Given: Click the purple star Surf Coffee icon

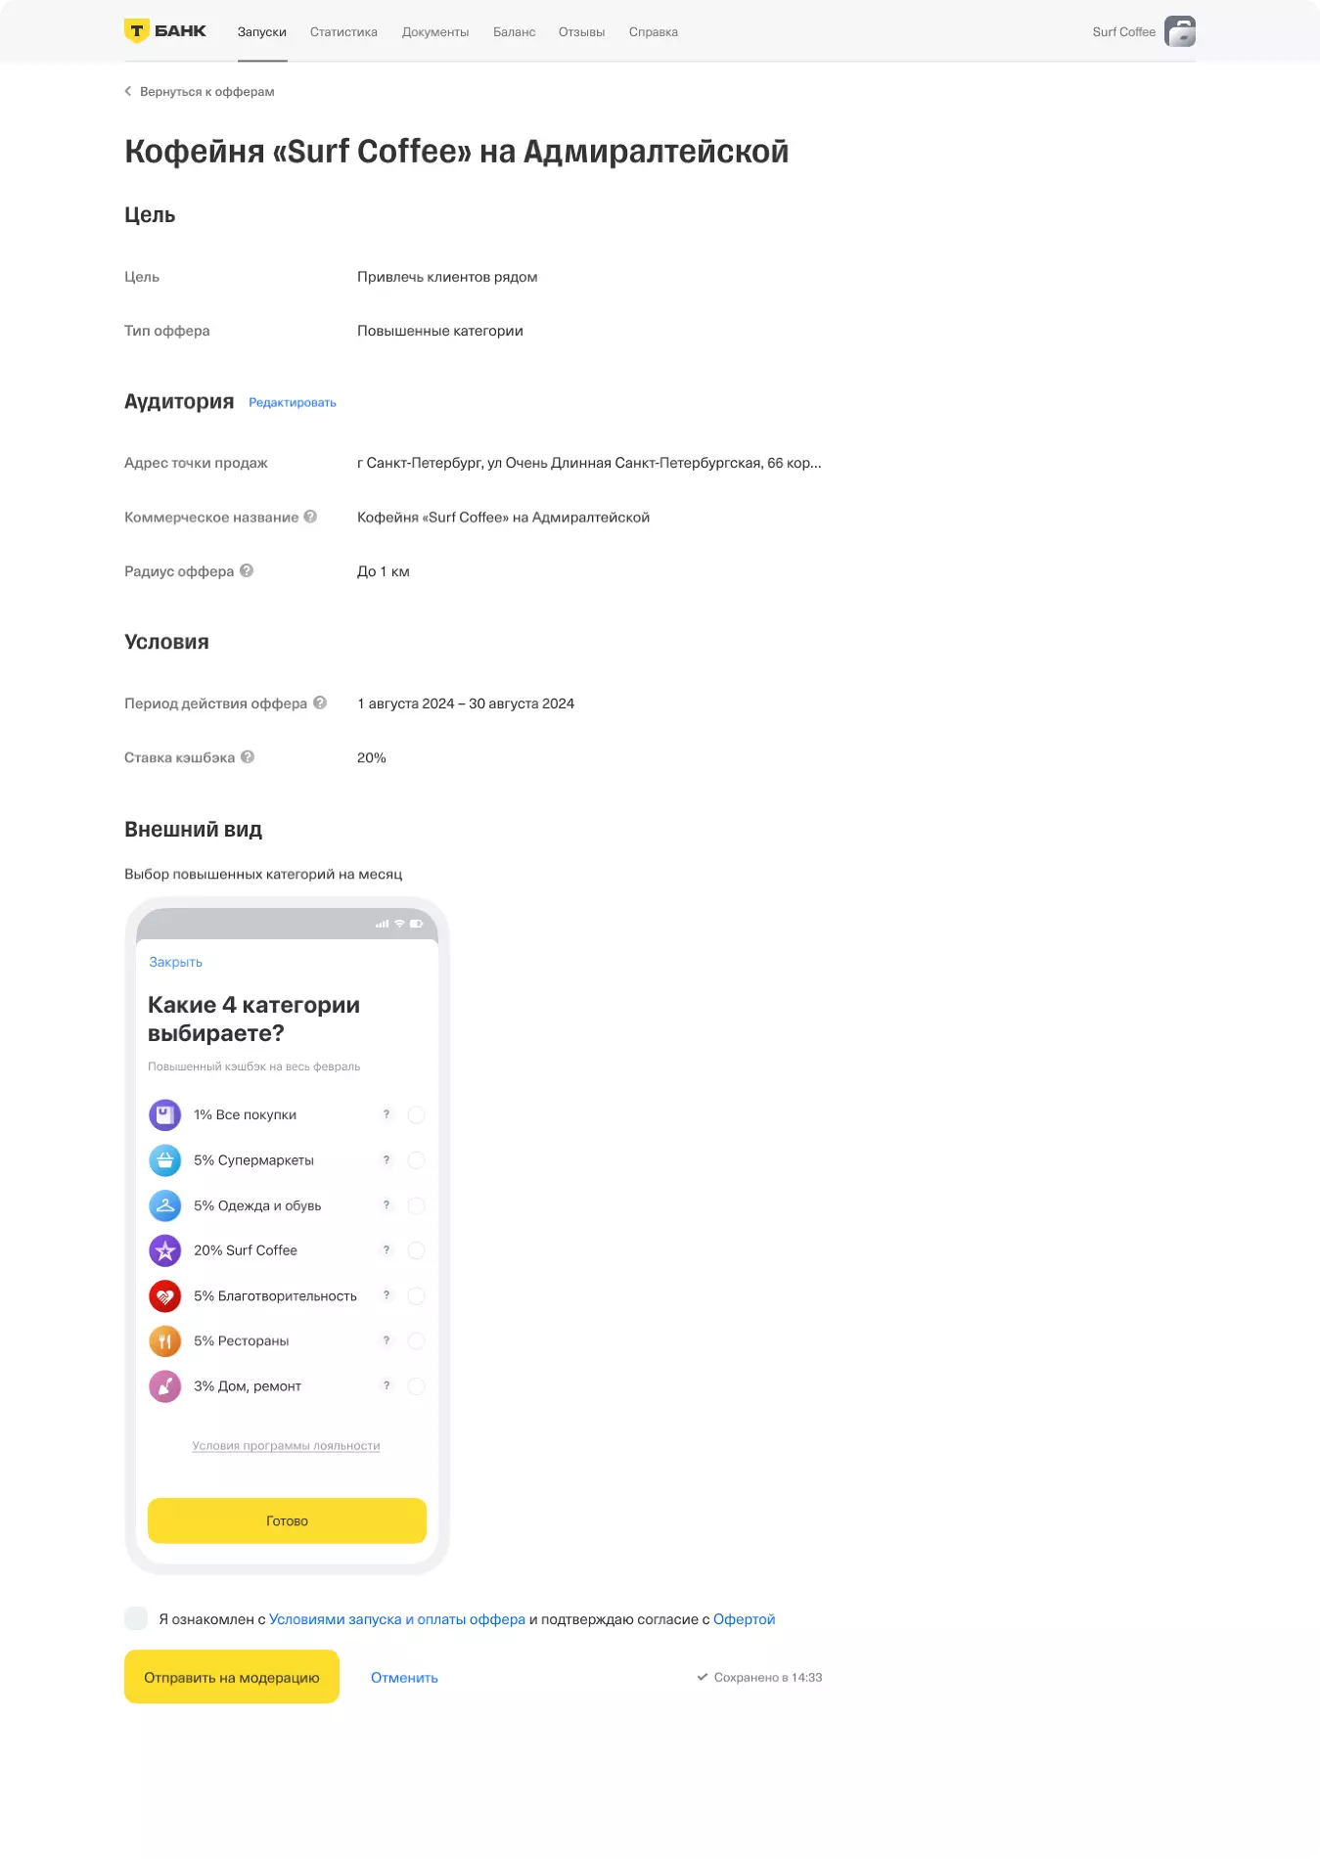Looking at the screenshot, I should pos(165,1250).
